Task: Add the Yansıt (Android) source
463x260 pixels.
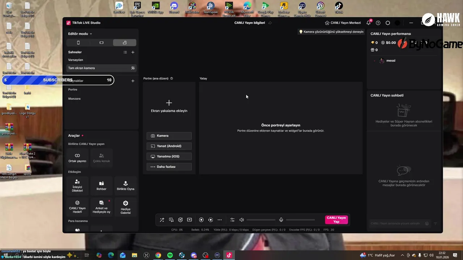Action: (169, 146)
